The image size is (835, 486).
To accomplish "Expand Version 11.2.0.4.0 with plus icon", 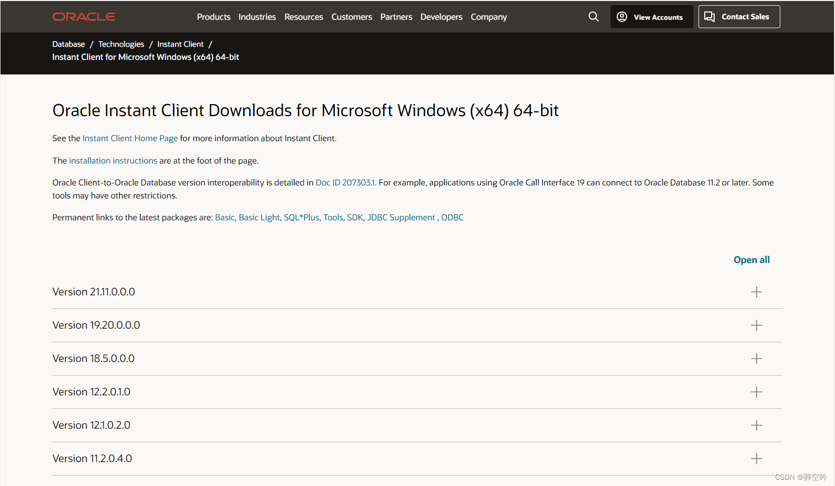I will click(x=756, y=458).
